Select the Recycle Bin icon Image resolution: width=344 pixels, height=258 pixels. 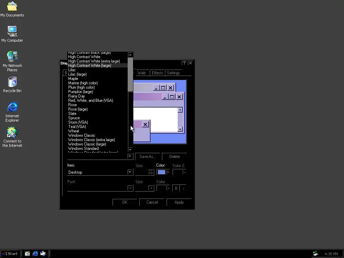(x=12, y=84)
